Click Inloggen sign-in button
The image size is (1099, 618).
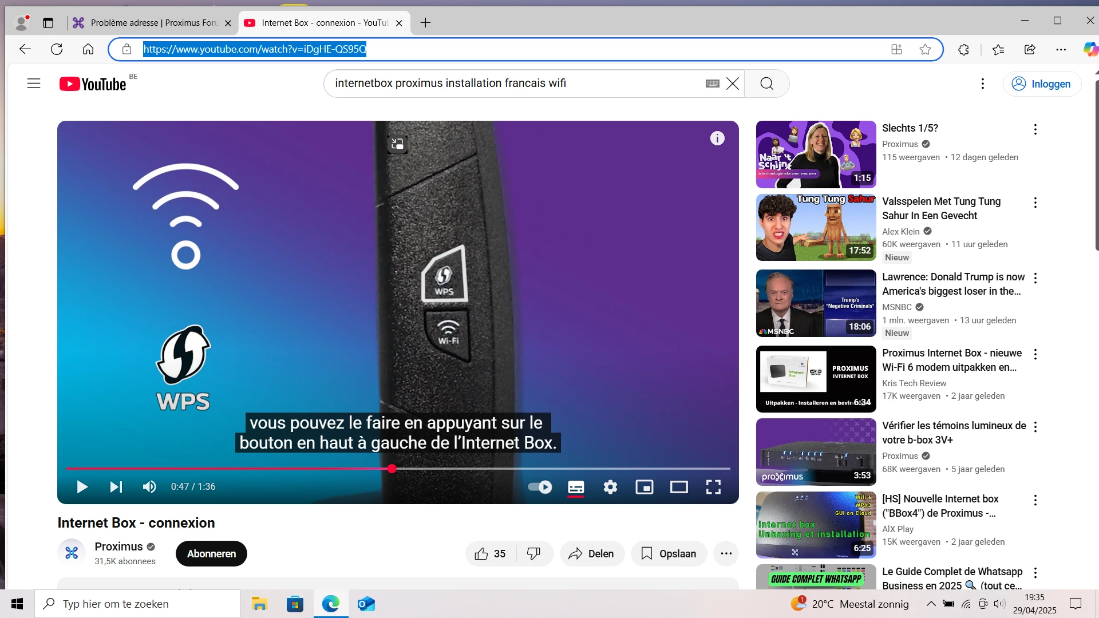1042,84
